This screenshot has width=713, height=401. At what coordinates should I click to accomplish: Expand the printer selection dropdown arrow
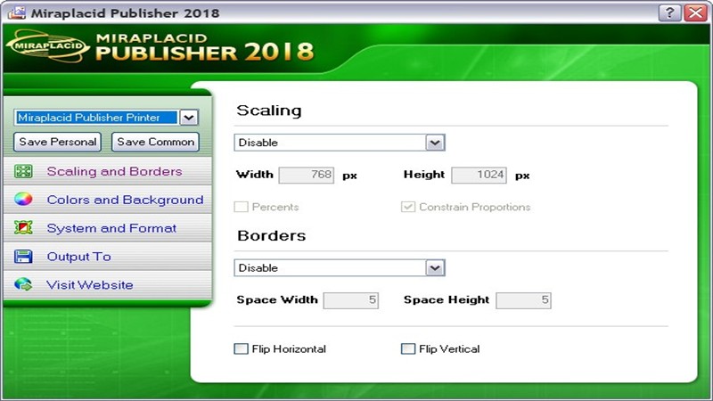[189, 118]
